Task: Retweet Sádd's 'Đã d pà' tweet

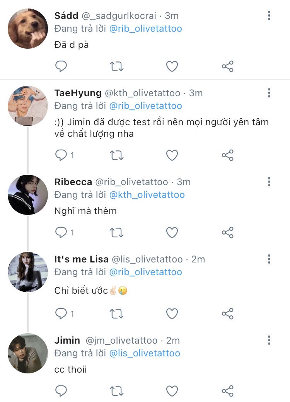Action: (116, 66)
